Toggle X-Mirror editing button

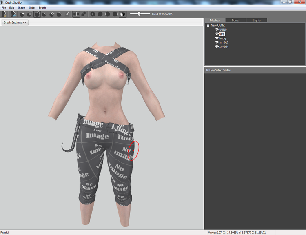(76, 14)
